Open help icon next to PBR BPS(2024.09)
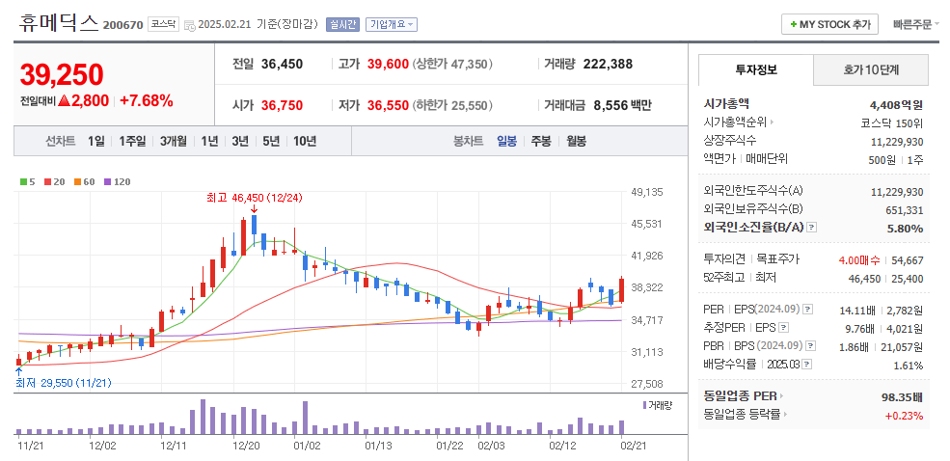Viewport: 950px width, 461px height. point(811,346)
